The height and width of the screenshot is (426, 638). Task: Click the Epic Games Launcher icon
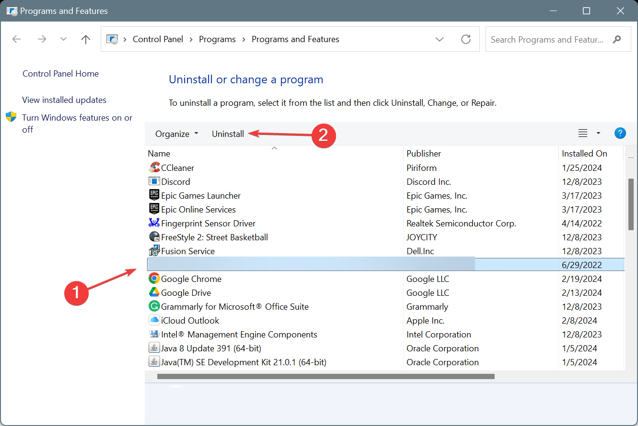(x=154, y=195)
